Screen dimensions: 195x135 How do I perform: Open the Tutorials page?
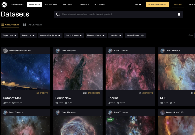(x=83, y=5)
